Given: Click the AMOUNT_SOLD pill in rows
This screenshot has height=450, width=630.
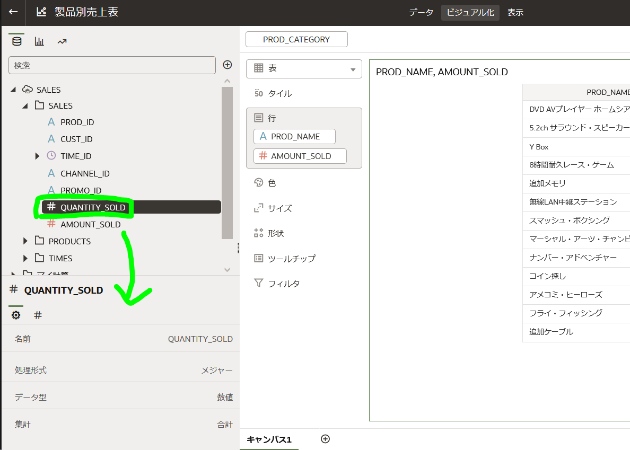Looking at the screenshot, I should (300, 156).
